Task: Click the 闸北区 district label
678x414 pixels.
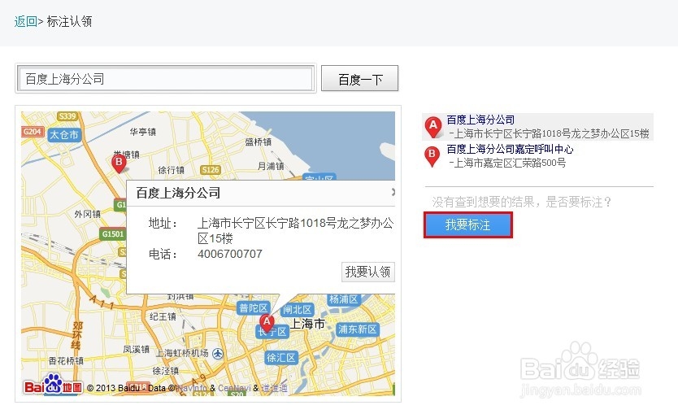Action: coord(298,309)
